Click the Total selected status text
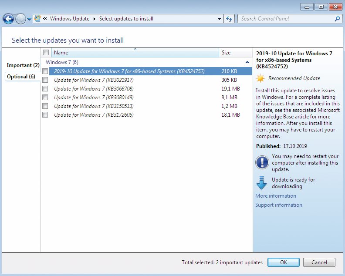The width and height of the screenshot is (345, 276). click(x=222, y=263)
